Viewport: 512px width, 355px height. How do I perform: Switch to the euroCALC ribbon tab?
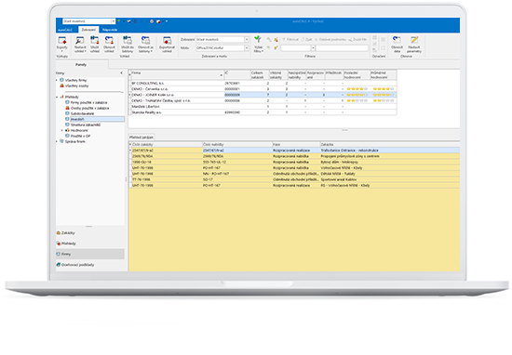coord(65,30)
